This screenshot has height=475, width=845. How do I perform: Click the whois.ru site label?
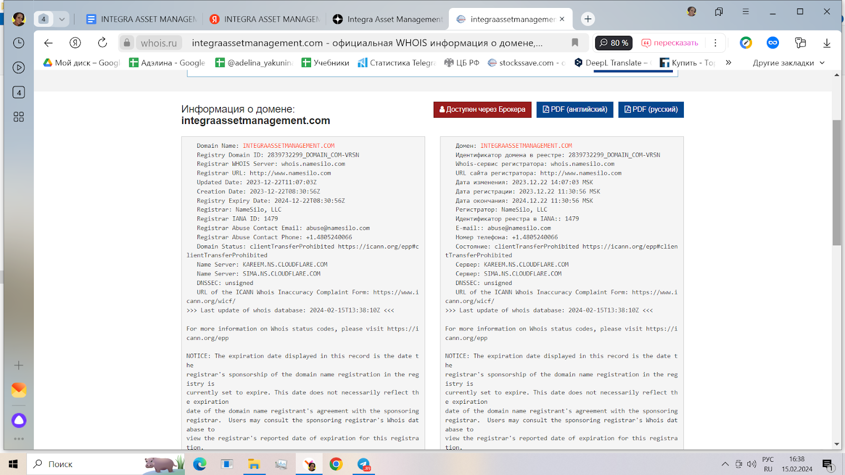click(x=158, y=43)
